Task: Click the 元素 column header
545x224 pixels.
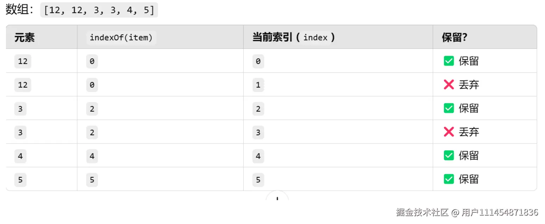Action: click(x=25, y=37)
